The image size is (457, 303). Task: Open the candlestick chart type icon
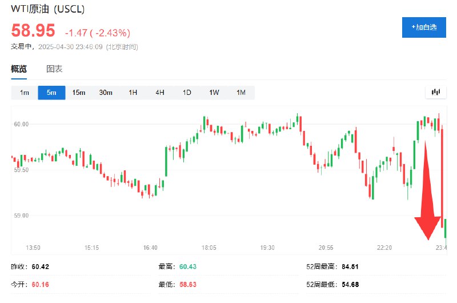click(436, 93)
